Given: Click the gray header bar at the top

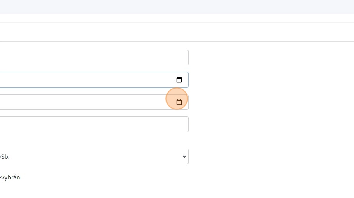Looking at the screenshot, I should click(177, 7).
